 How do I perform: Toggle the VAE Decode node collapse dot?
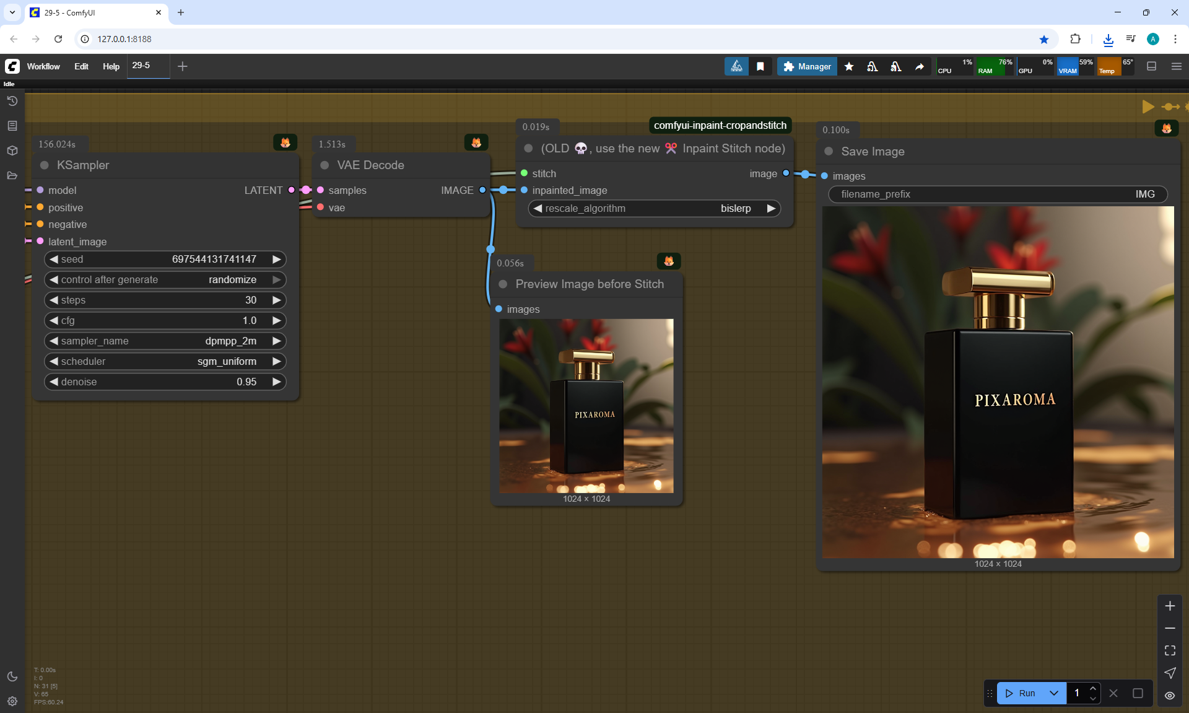(324, 165)
